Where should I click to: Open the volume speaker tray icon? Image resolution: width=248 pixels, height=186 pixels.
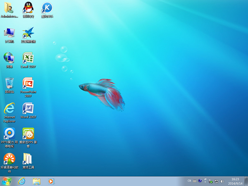[x=222, y=181]
